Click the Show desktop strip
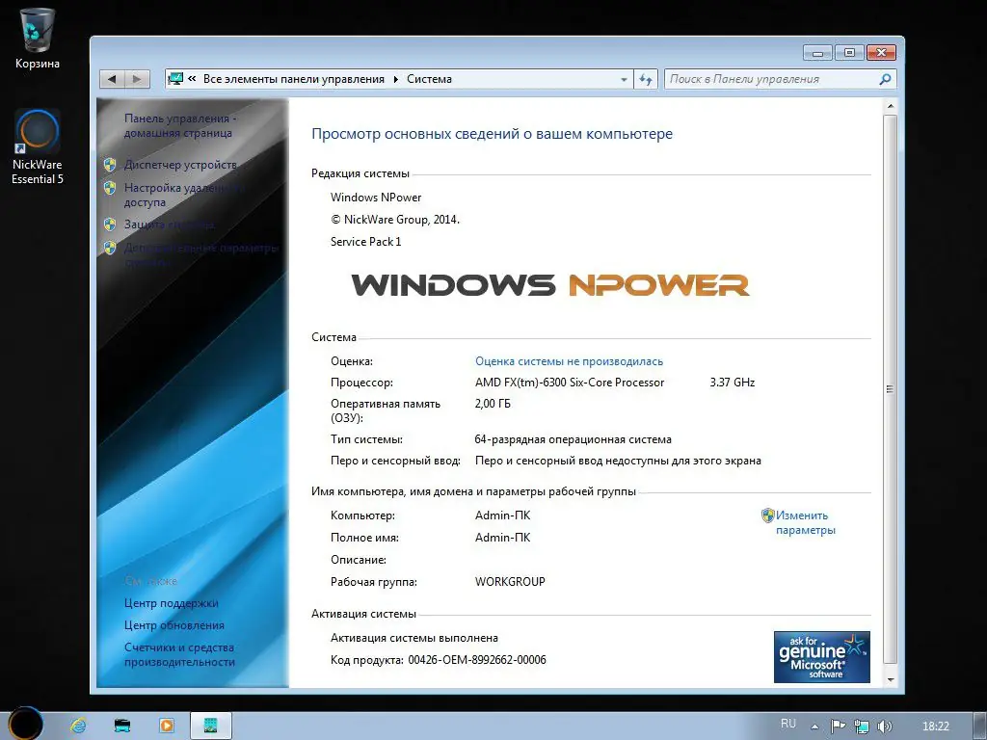This screenshot has width=987, height=740. tap(982, 726)
